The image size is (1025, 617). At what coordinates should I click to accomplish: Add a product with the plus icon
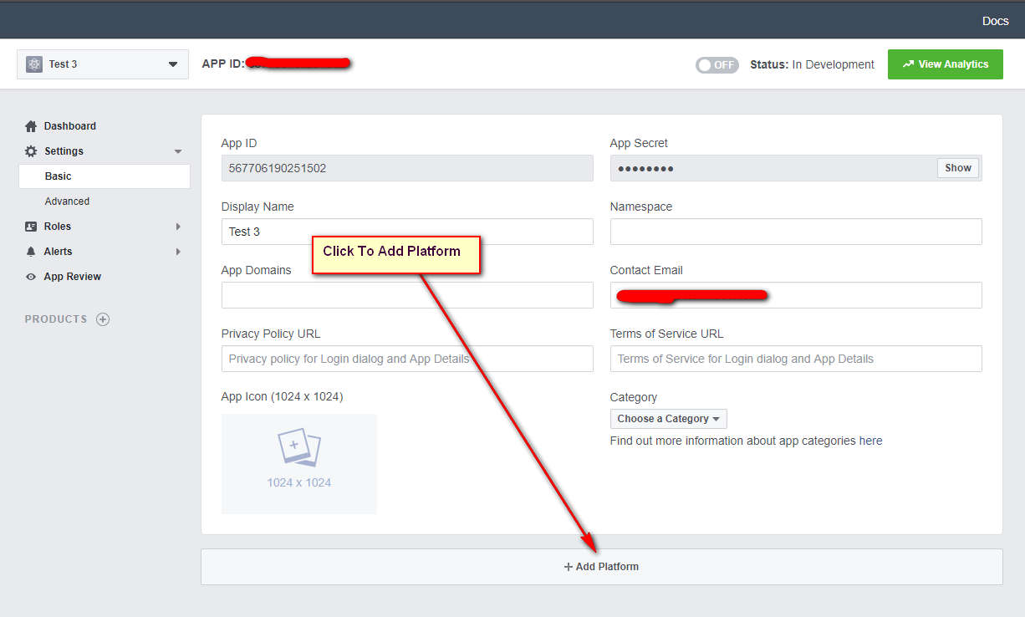tap(103, 319)
